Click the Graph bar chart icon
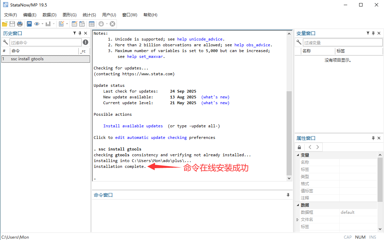384x240 pixels. coord(48,24)
